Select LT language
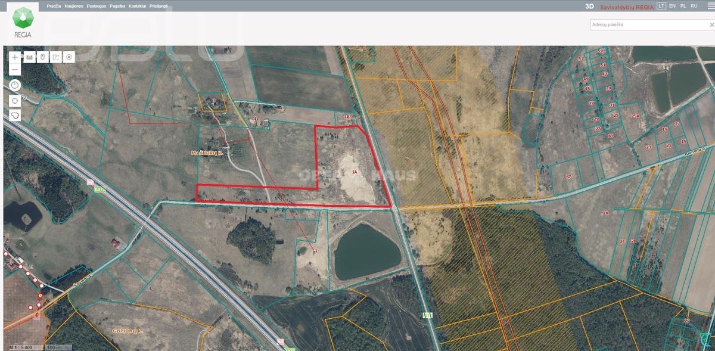715x351 pixels. 661,6
